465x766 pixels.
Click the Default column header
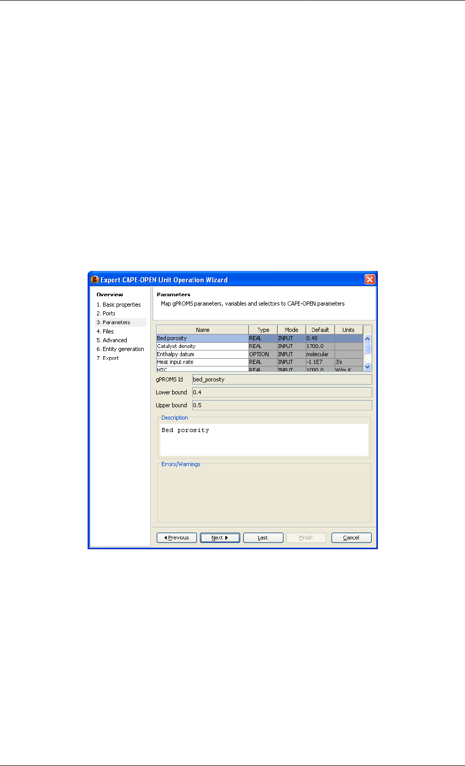[x=320, y=330]
